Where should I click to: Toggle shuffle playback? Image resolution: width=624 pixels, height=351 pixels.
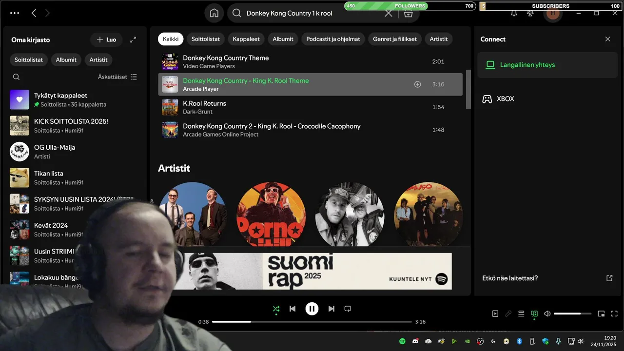pyautogui.click(x=276, y=309)
